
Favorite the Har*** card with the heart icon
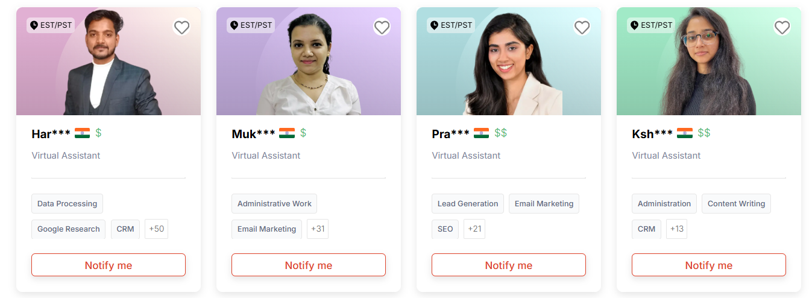click(x=181, y=27)
